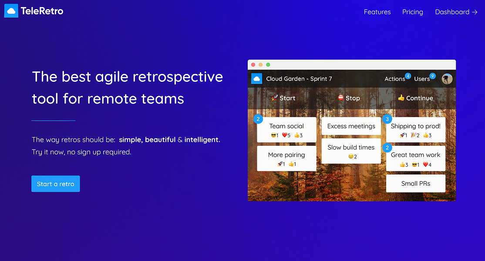Click the crying emoji reaction on Slow build times

point(352,157)
